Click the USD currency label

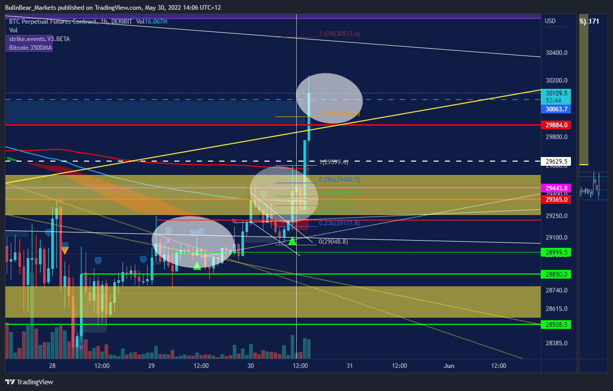(550, 21)
